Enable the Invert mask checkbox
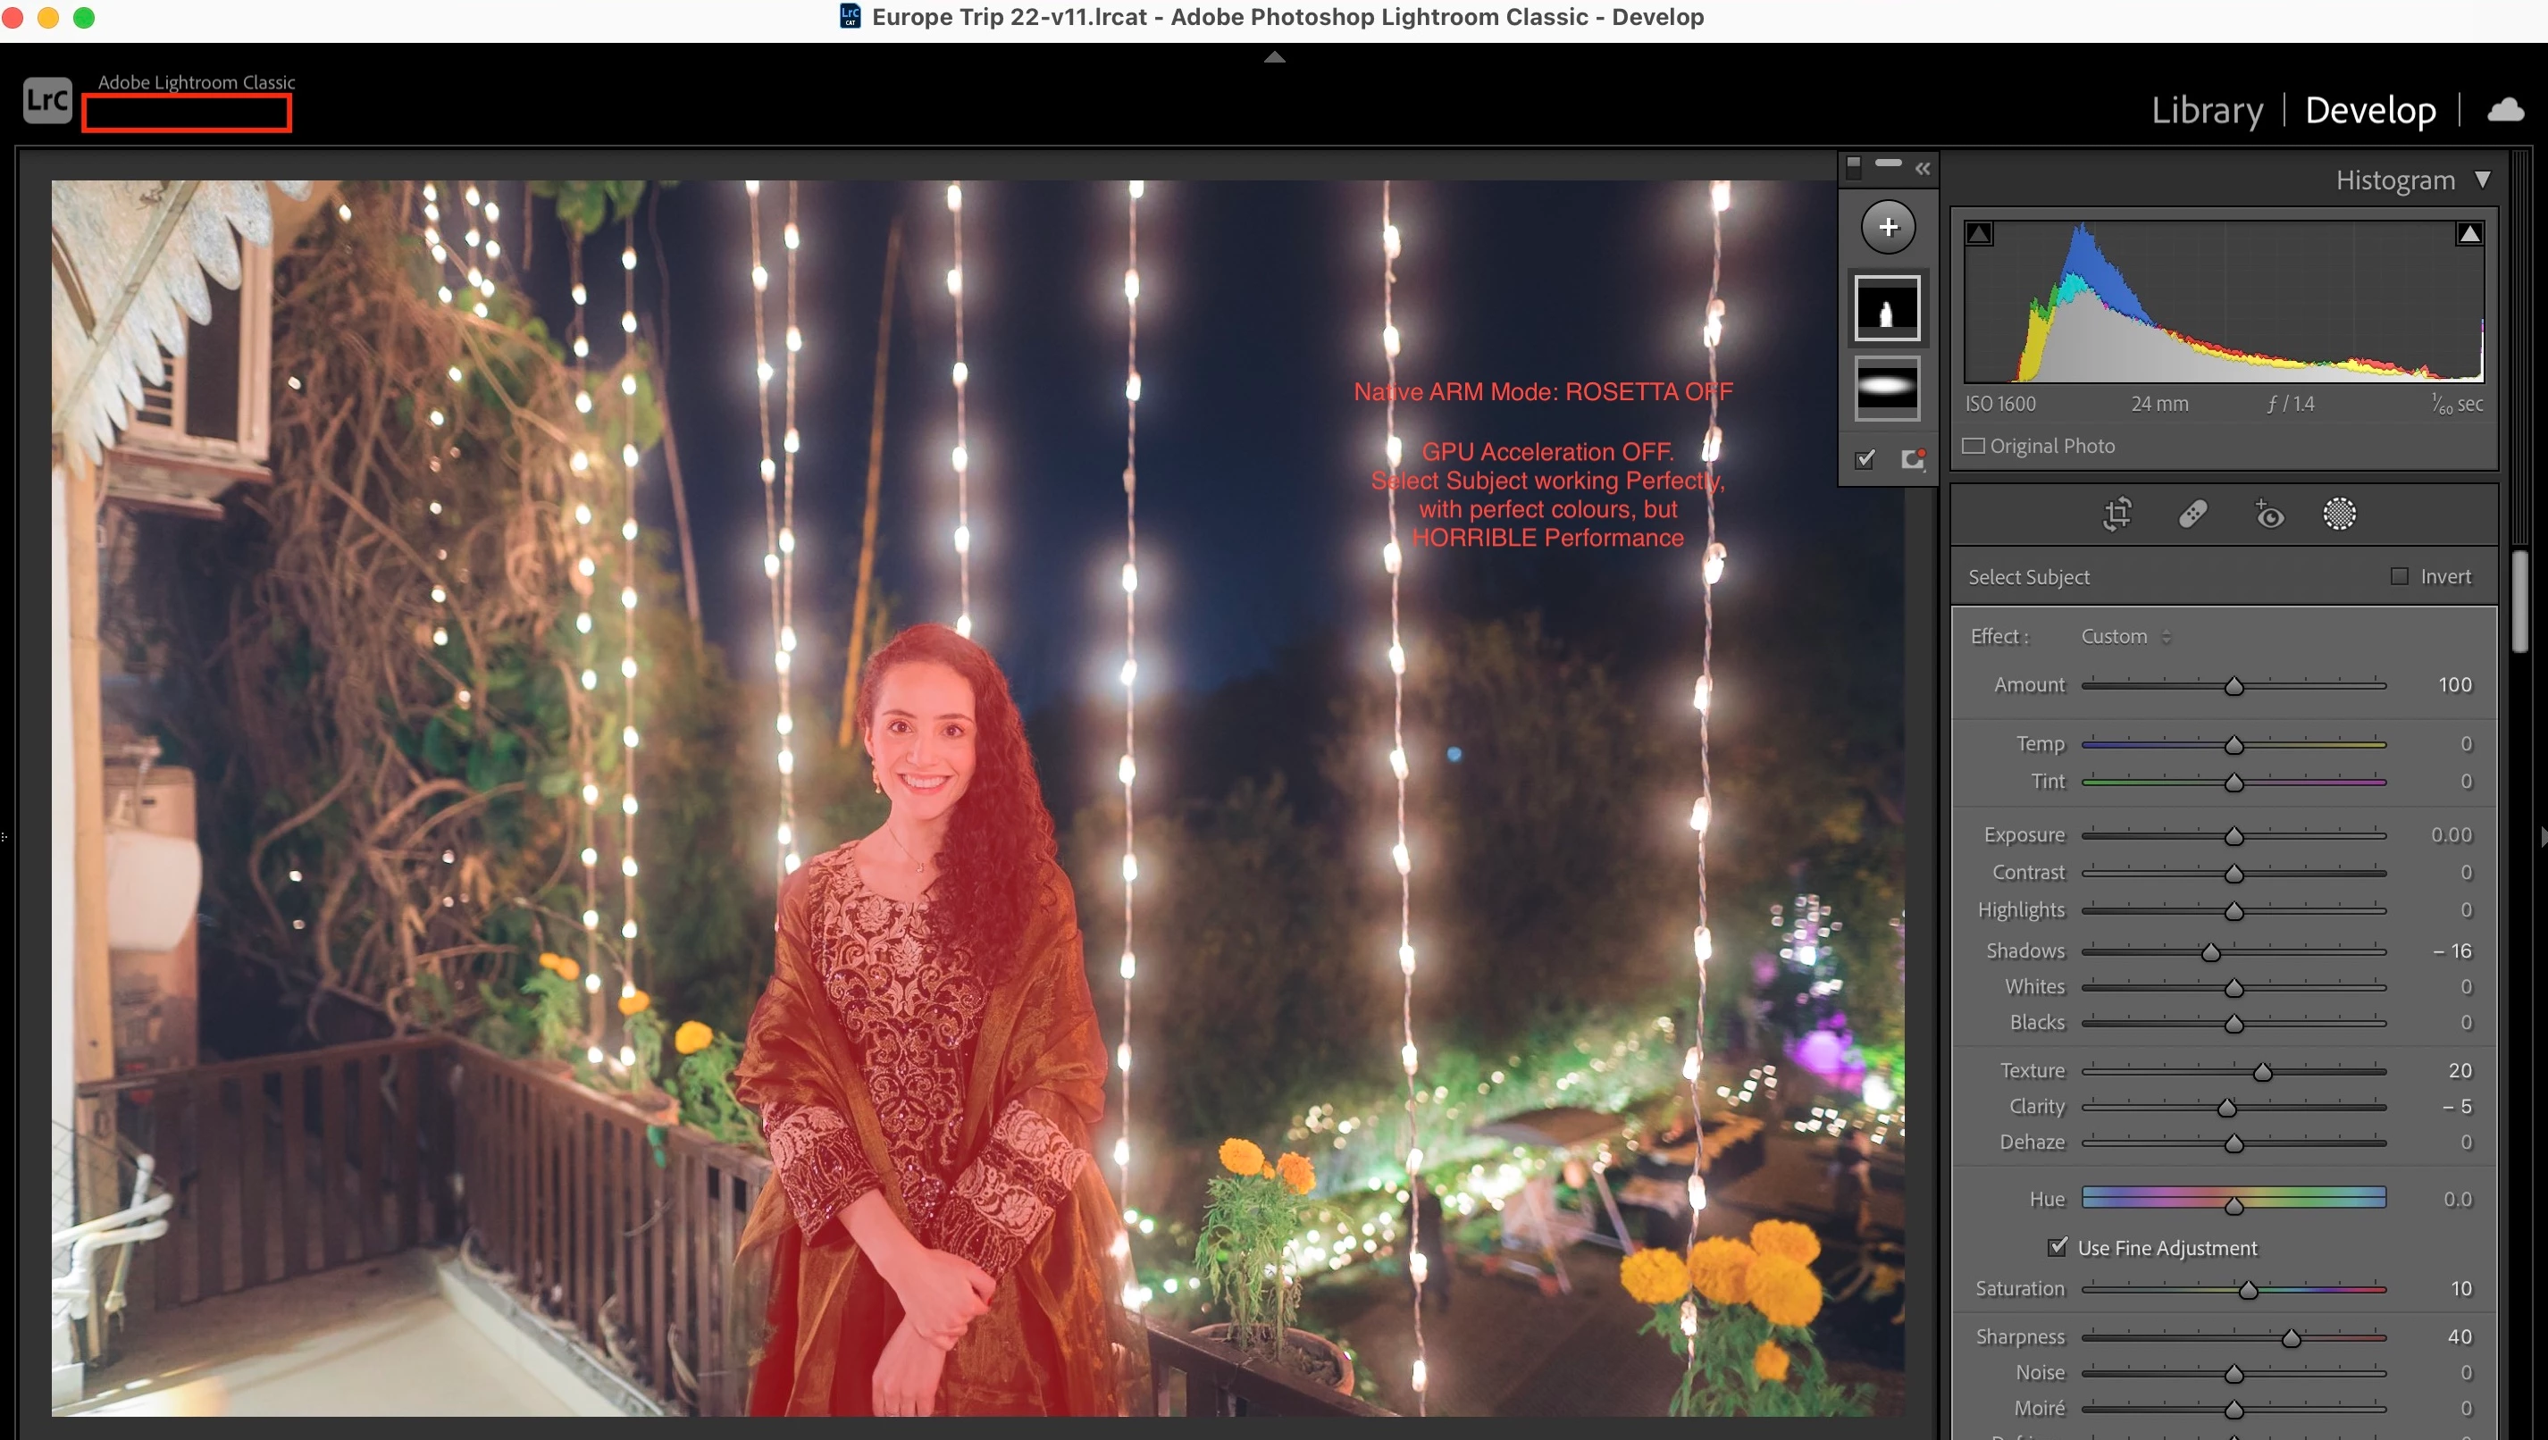The image size is (2548, 1440). click(2400, 576)
